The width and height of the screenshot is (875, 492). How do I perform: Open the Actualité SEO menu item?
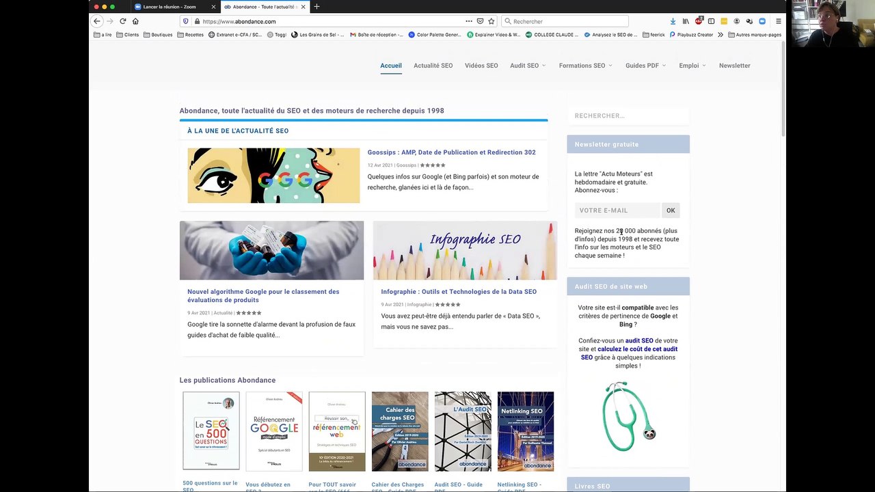point(433,66)
